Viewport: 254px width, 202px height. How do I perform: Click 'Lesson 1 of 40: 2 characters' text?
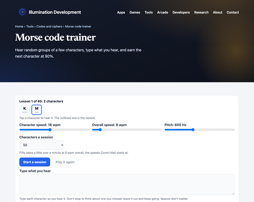pos(41,101)
